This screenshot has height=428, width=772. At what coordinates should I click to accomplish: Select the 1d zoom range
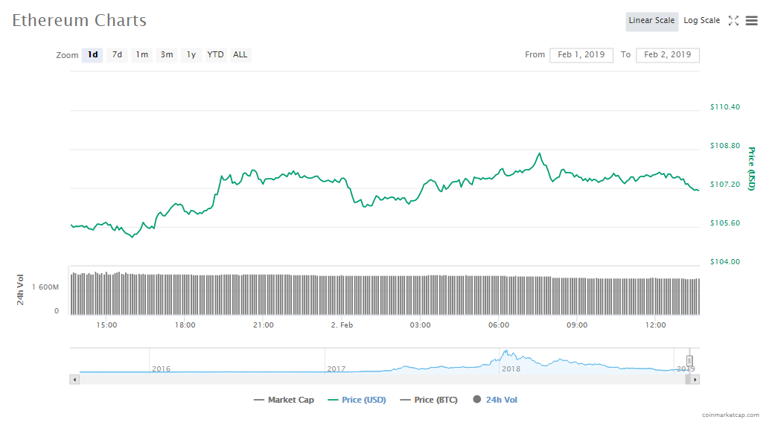coord(92,54)
